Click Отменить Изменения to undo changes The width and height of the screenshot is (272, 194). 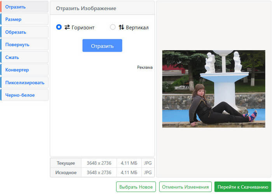click(186, 187)
